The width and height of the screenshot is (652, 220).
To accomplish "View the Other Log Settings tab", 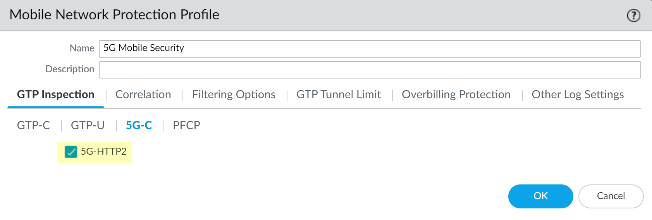I will (x=578, y=95).
